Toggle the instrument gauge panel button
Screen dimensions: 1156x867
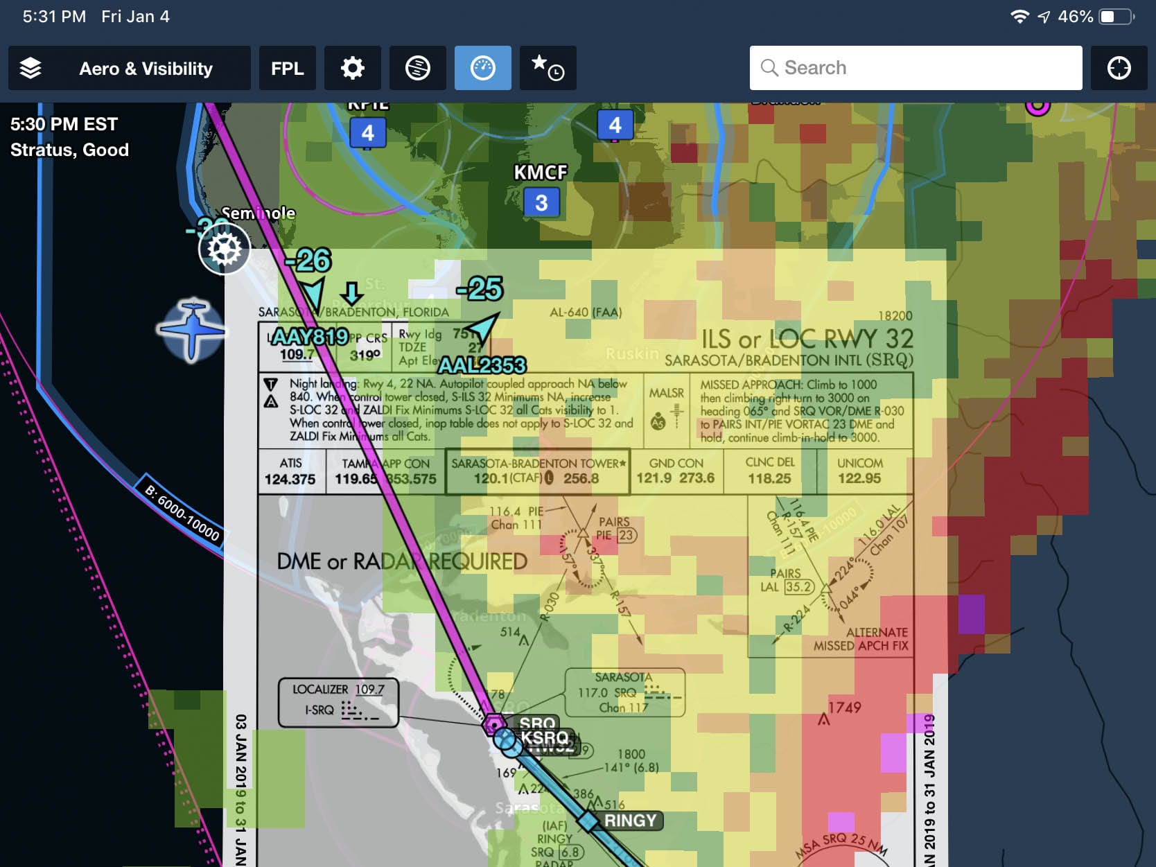point(483,68)
